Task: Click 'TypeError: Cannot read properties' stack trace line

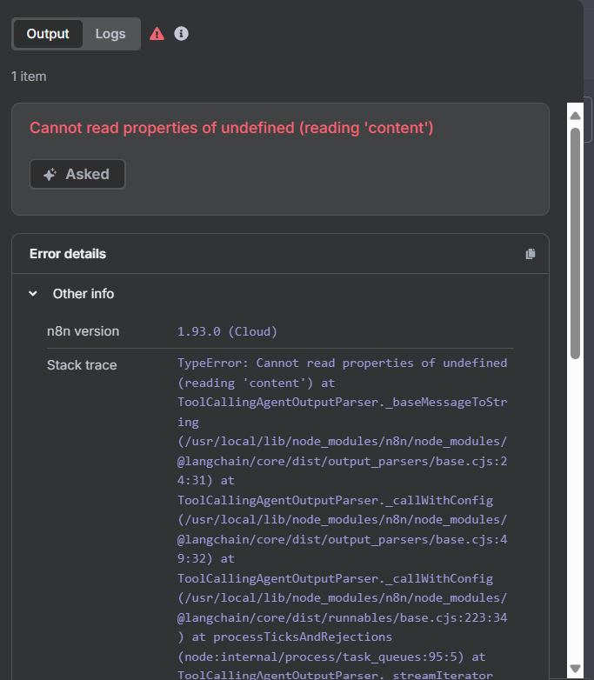Action: click(342, 363)
